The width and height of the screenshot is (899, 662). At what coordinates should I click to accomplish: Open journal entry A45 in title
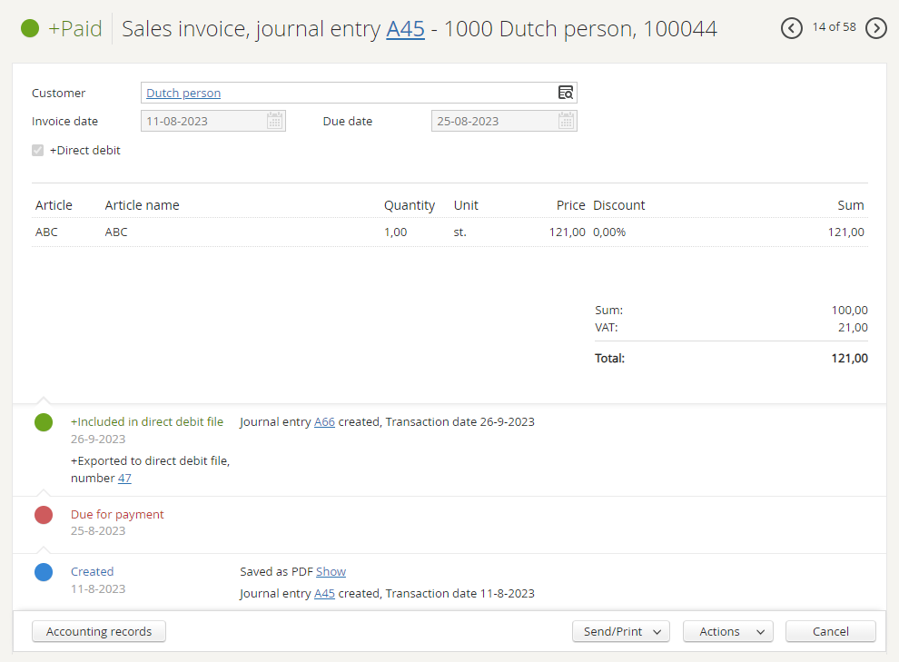coord(405,29)
